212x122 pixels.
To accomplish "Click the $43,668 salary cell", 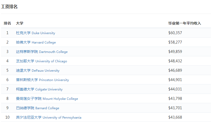I will click(175, 118).
